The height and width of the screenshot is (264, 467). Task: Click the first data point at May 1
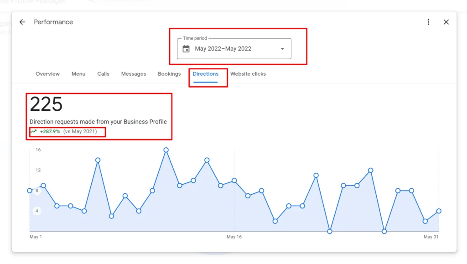(30, 191)
